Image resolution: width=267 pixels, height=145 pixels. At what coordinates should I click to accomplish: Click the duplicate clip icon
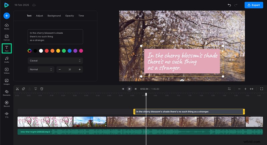point(23,89)
